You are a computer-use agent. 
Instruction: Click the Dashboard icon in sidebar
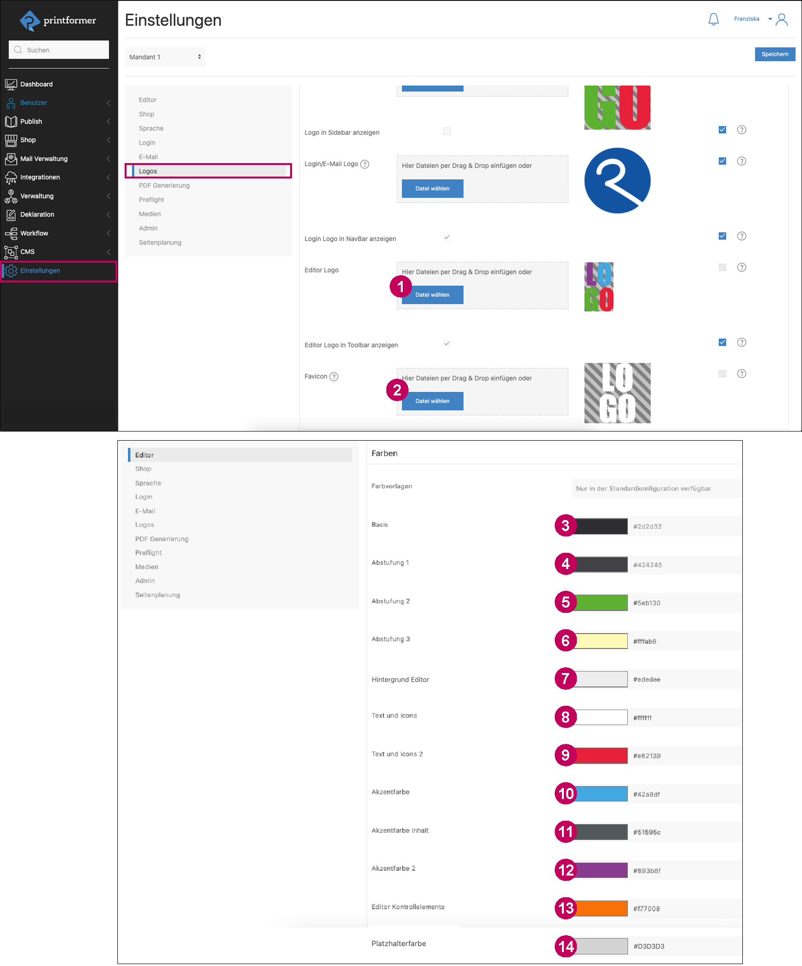click(11, 84)
